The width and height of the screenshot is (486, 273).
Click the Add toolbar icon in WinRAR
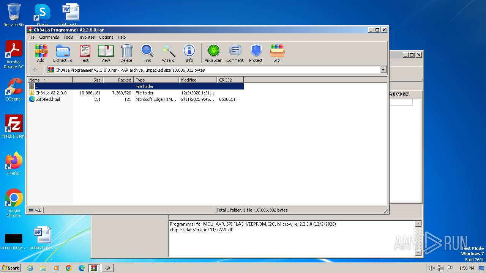pyautogui.click(x=41, y=53)
